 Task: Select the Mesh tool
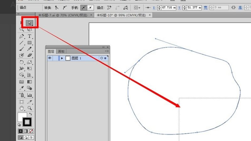tap(21, 82)
